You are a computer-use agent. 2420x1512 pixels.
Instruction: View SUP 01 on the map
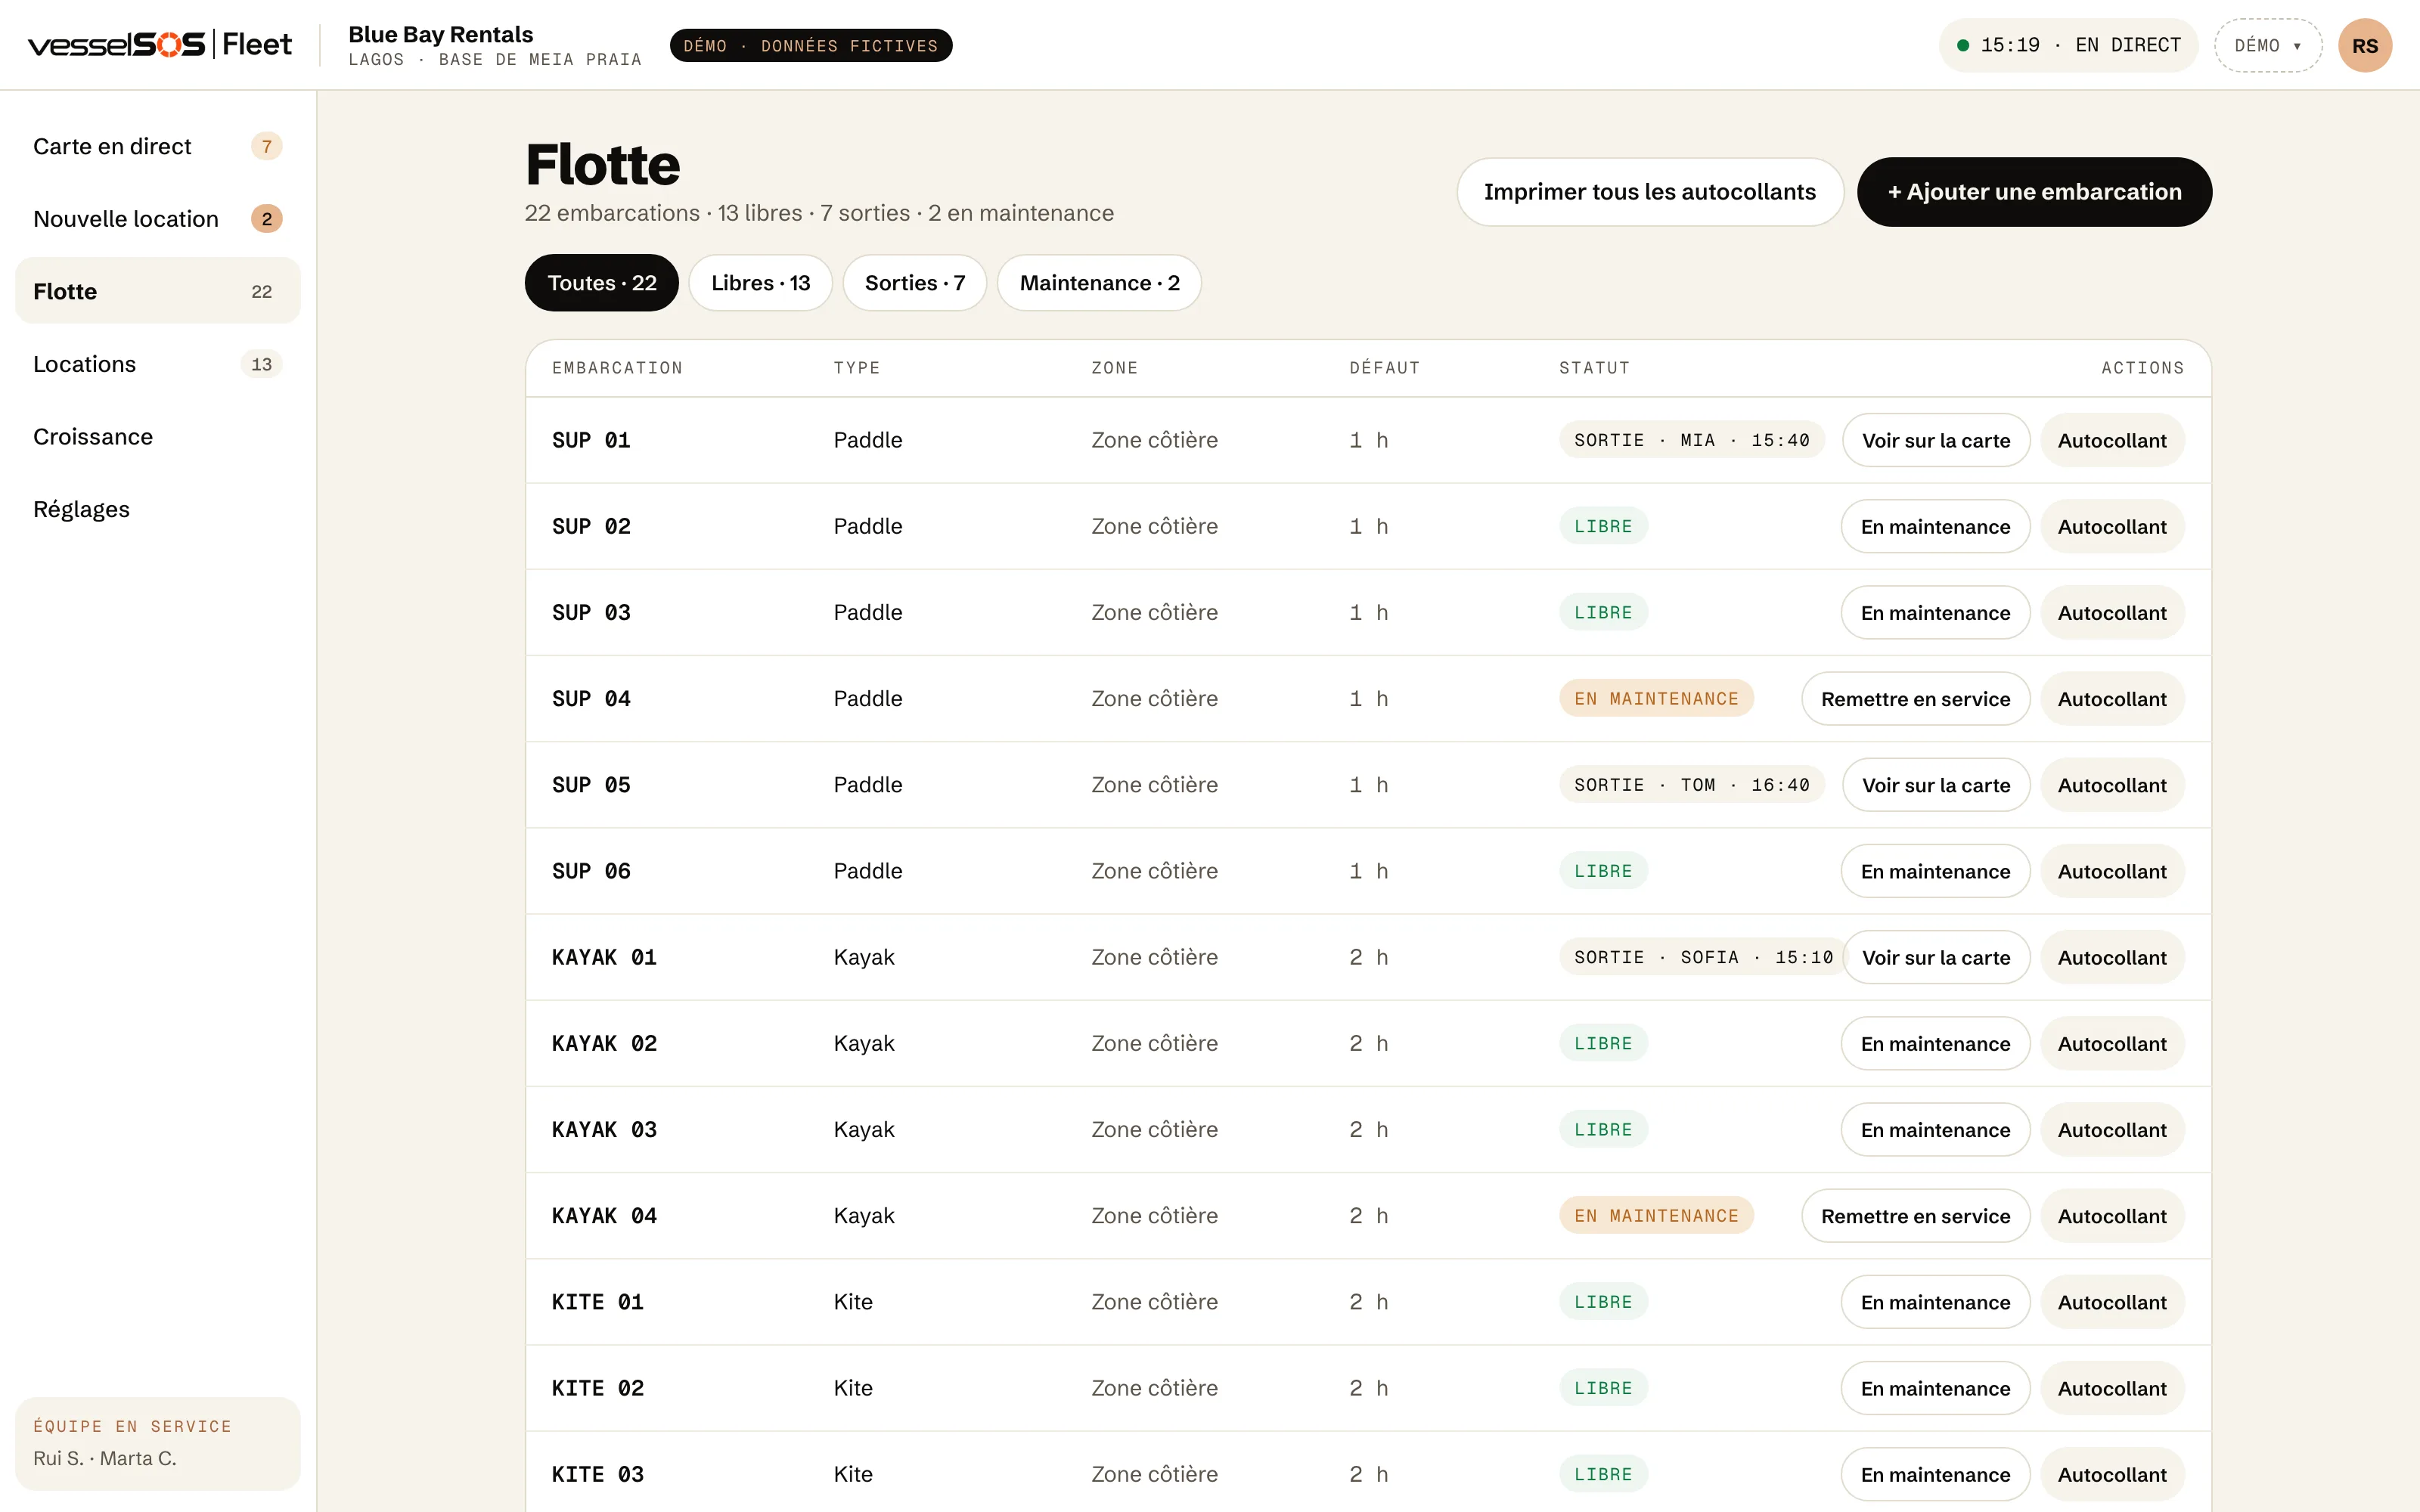click(x=1936, y=441)
